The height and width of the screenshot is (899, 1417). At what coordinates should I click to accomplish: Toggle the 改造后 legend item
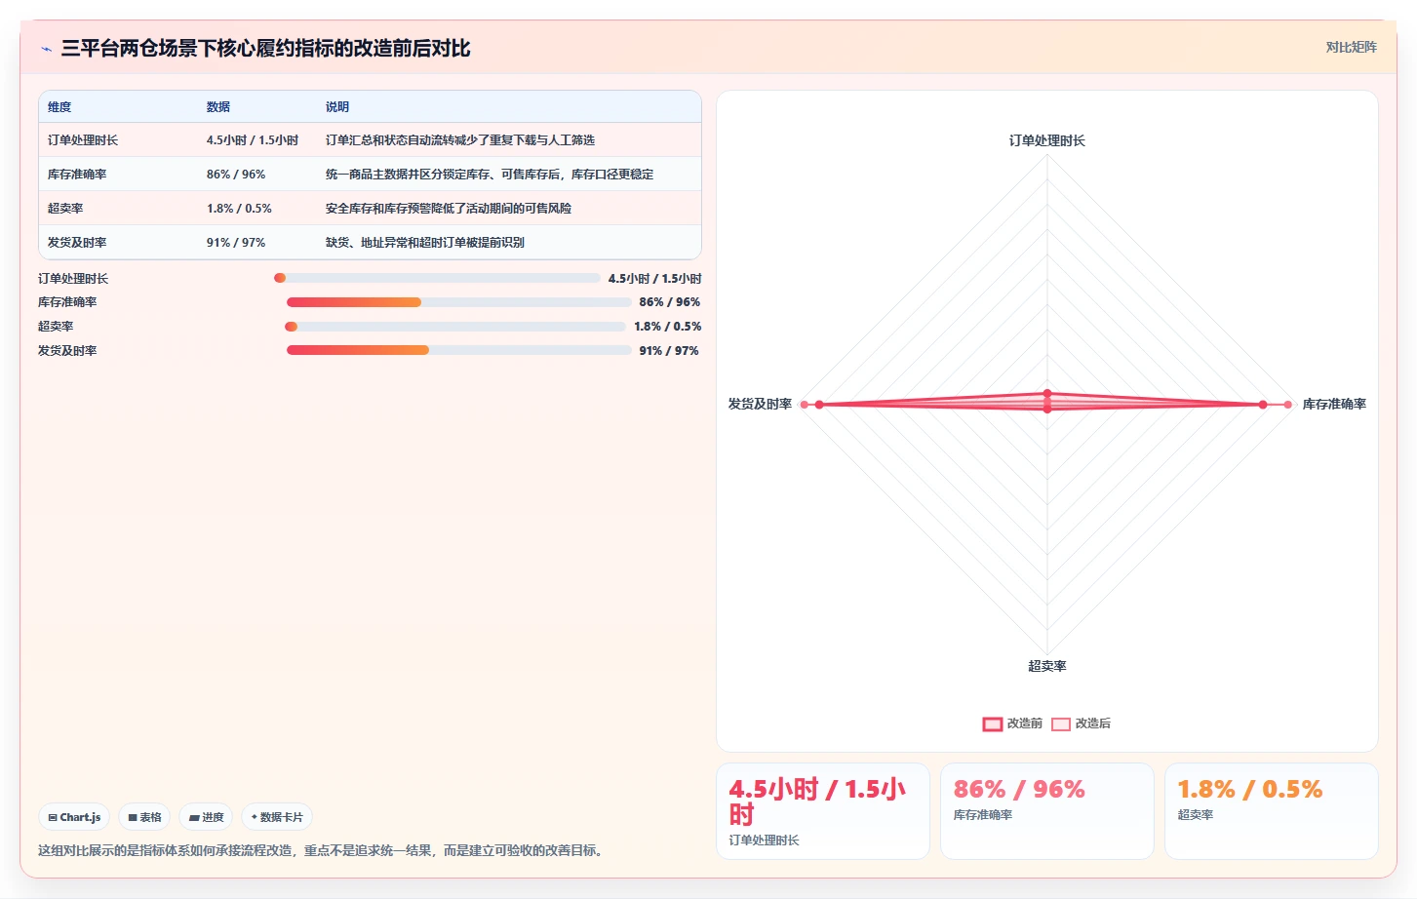[1081, 723]
